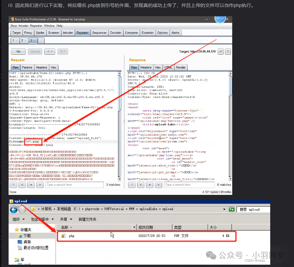Screen dimensions: 294x267
Task: Expand the 名称 column filter dropdown
Action: [x=134, y=227]
